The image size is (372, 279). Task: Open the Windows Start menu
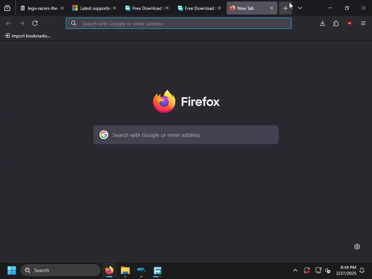point(12,270)
